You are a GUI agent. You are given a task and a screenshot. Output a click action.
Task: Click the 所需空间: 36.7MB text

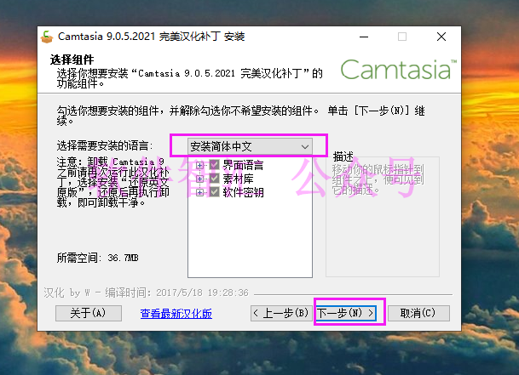click(x=98, y=258)
